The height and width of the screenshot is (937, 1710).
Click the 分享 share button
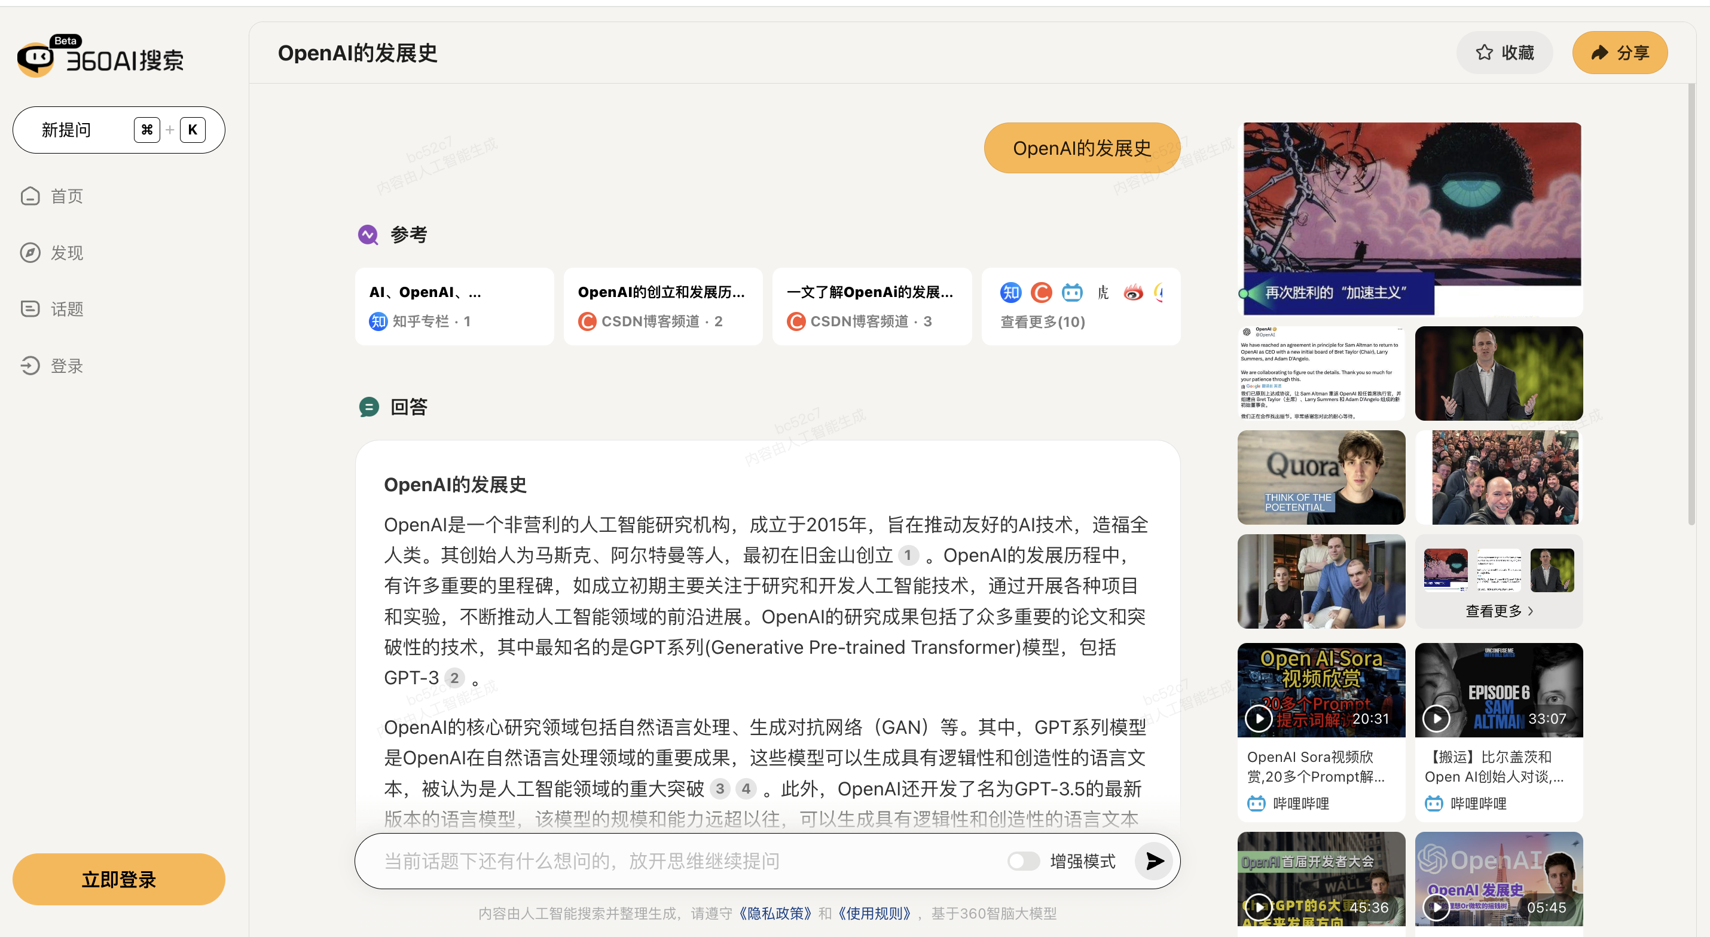(x=1620, y=53)
